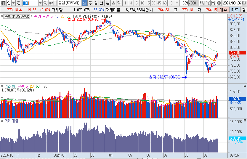This screenshot has height=159, width=247.
Task: Choose the 45 interval button
Action: [159, 3]
